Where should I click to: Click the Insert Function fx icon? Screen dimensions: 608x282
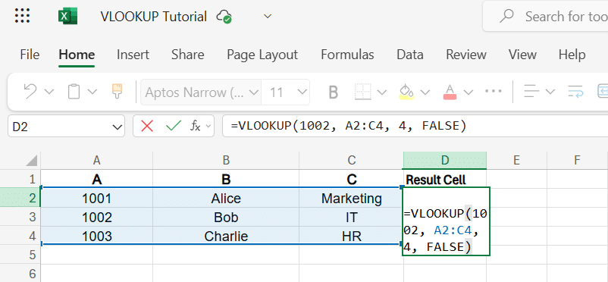click(x=195, y=126)
